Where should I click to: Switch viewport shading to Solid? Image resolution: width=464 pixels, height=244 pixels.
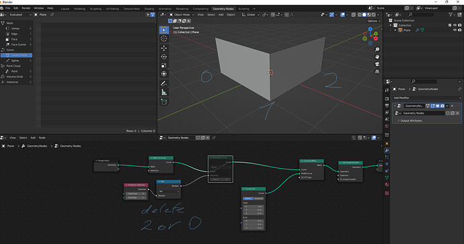click(x=364, y=15)
